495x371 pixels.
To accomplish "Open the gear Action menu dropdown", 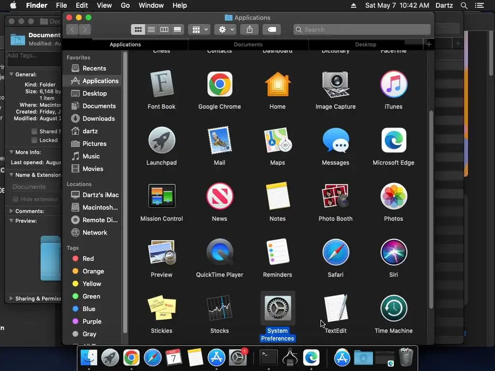I will coord(225,29).
